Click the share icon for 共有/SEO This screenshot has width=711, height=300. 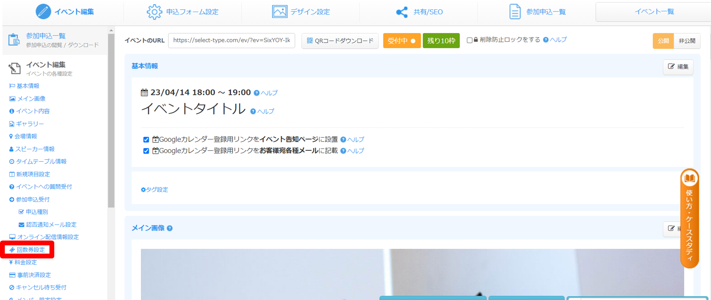click(x=402, y=12)
